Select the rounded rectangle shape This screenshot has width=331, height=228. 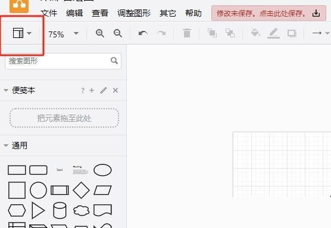[x=38, y=170]
